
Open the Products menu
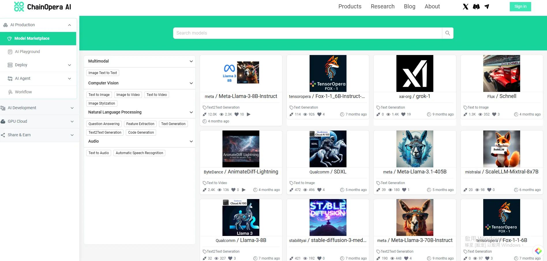tap(350, 7)
